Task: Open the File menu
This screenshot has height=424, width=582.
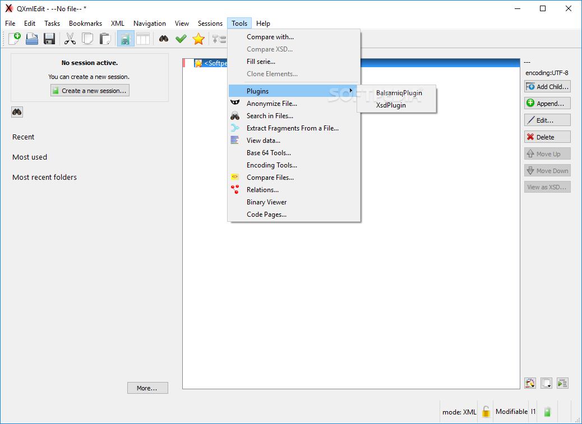Action: point(10,24)
